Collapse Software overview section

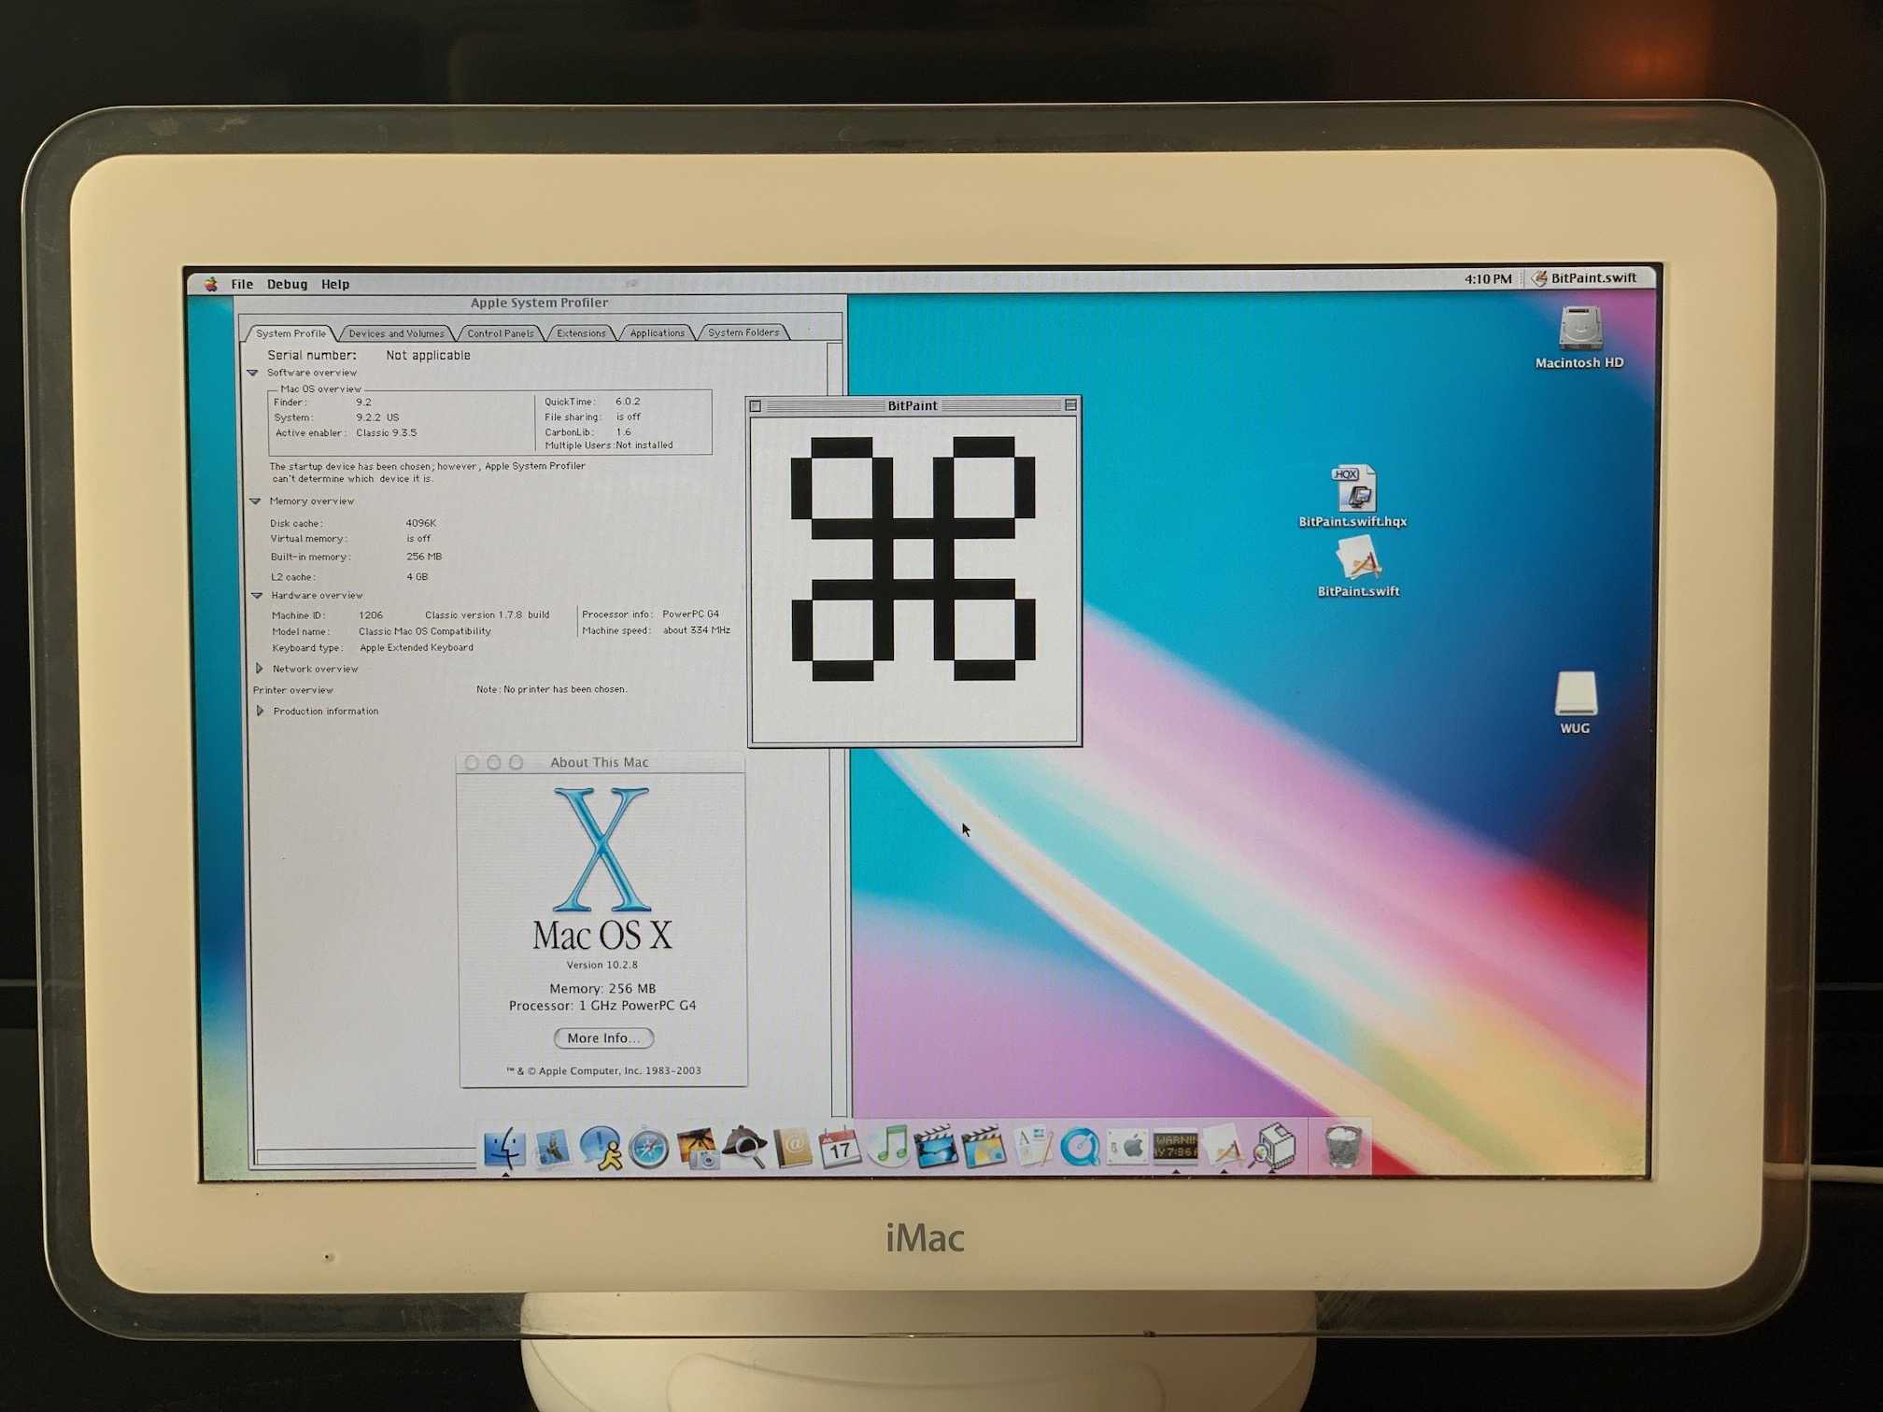(252, 373)
